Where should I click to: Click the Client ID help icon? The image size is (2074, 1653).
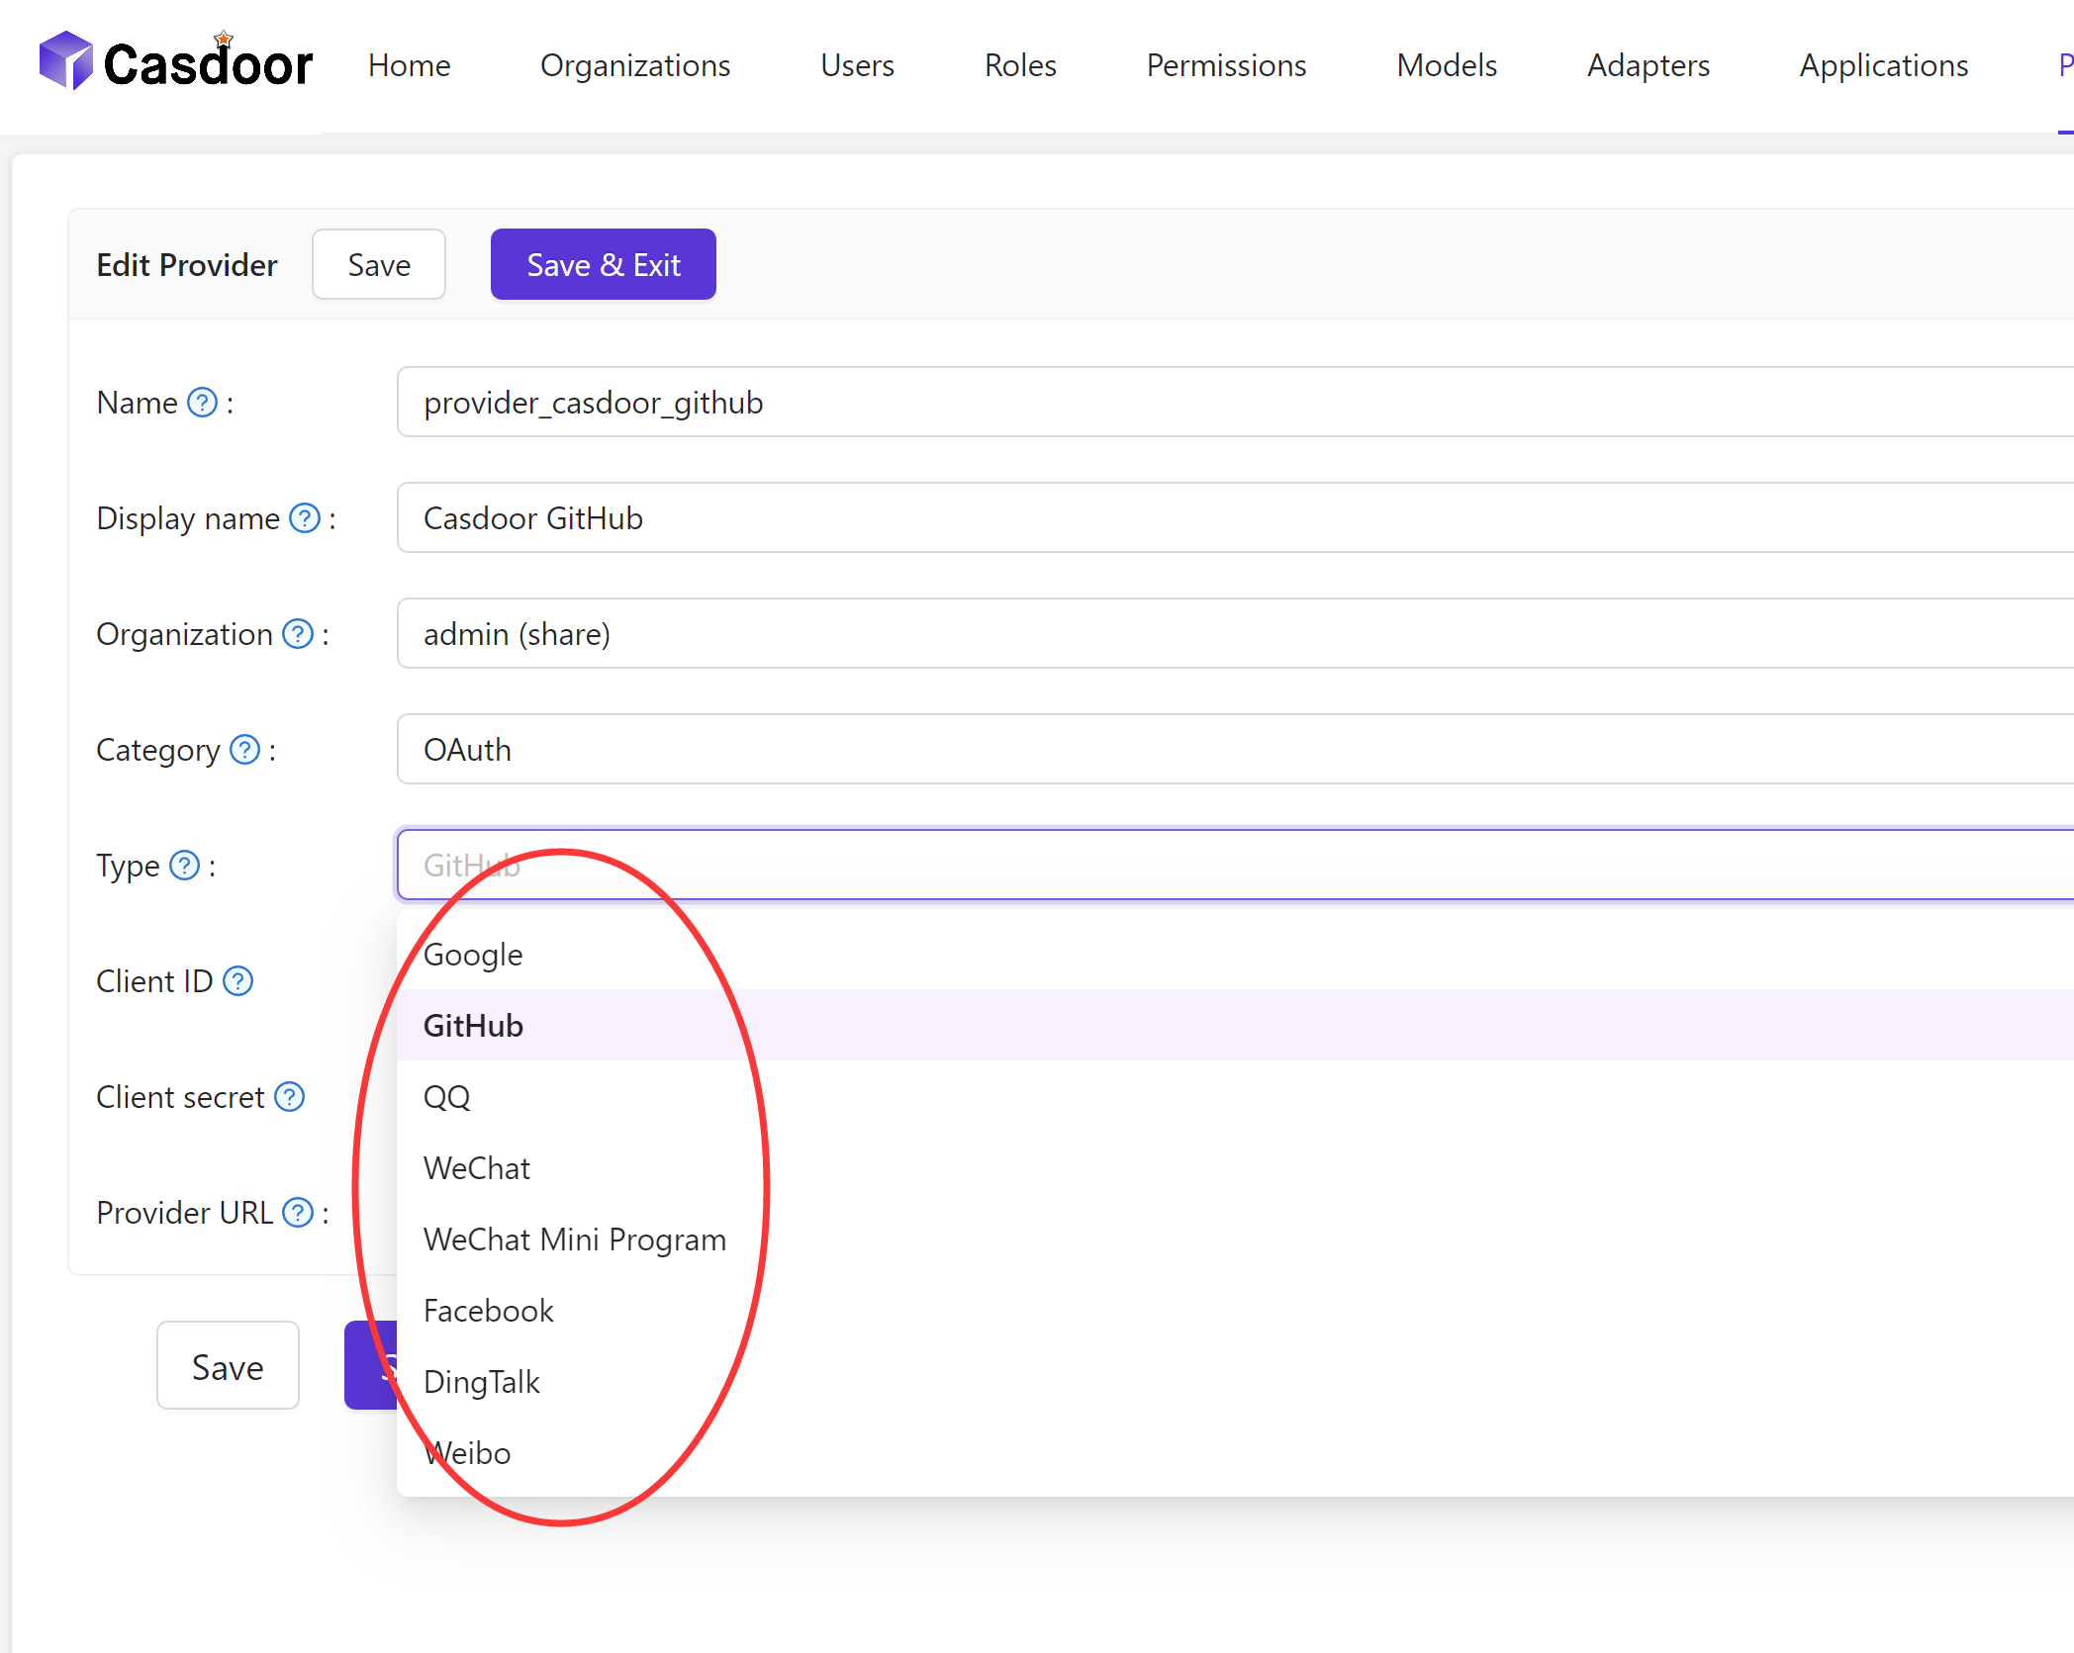[x=237, y=981]
